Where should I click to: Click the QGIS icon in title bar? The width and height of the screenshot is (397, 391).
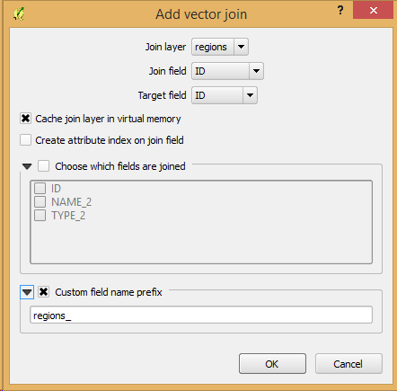(19, 13)
